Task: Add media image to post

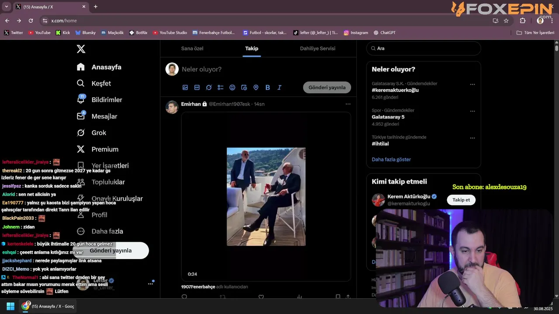Action: pos(185,87)
